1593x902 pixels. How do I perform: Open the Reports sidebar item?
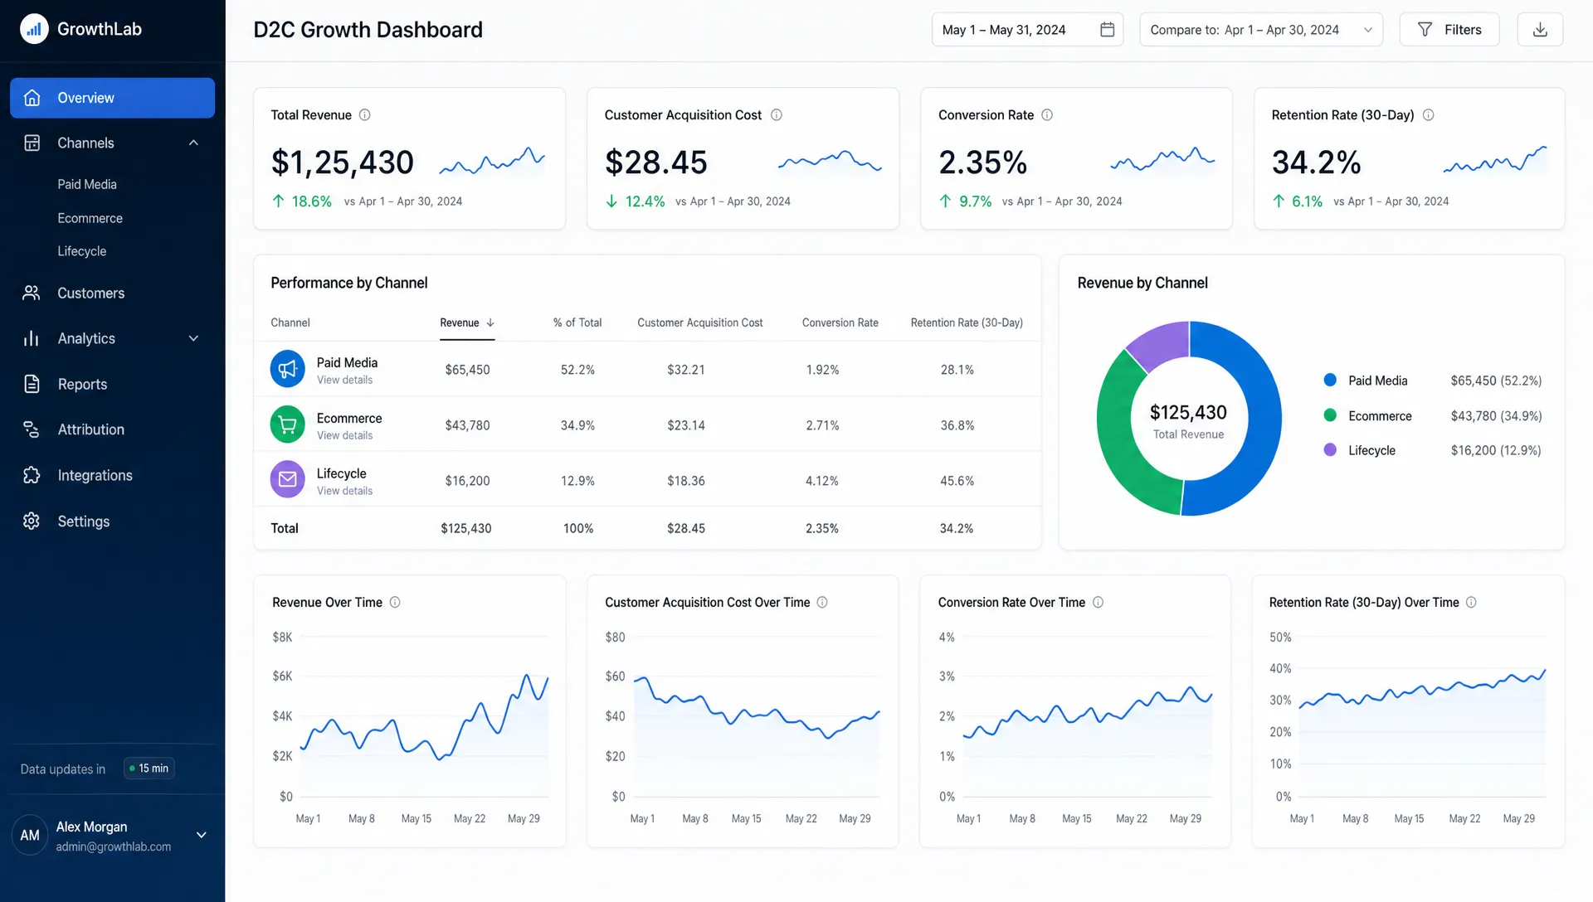pyautogui.click(x=112, y=384)
